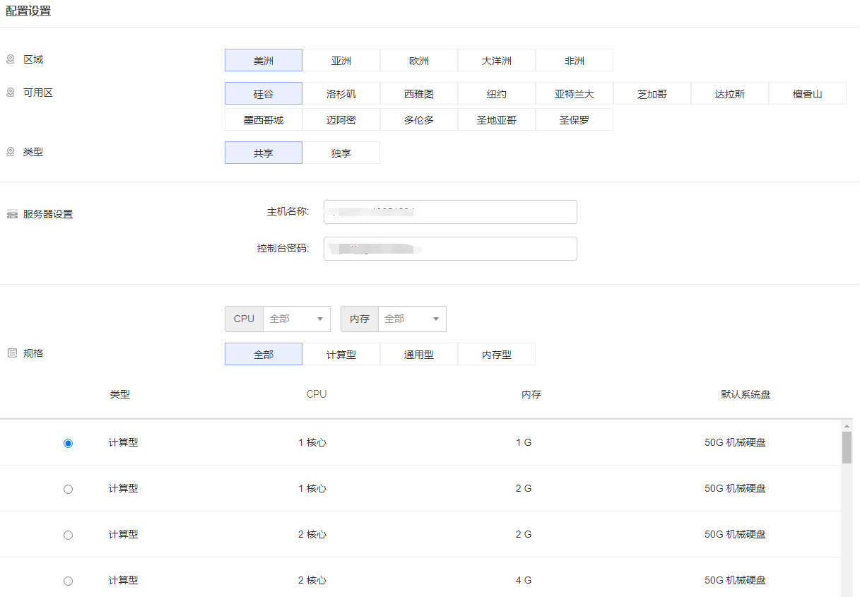The height and width of the screenshot is (597, 860).
Task: Click the list icon next to 规格
Action: [12, 353]
